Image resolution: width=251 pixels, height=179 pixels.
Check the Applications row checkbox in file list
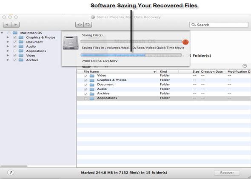tap(86, 98)
